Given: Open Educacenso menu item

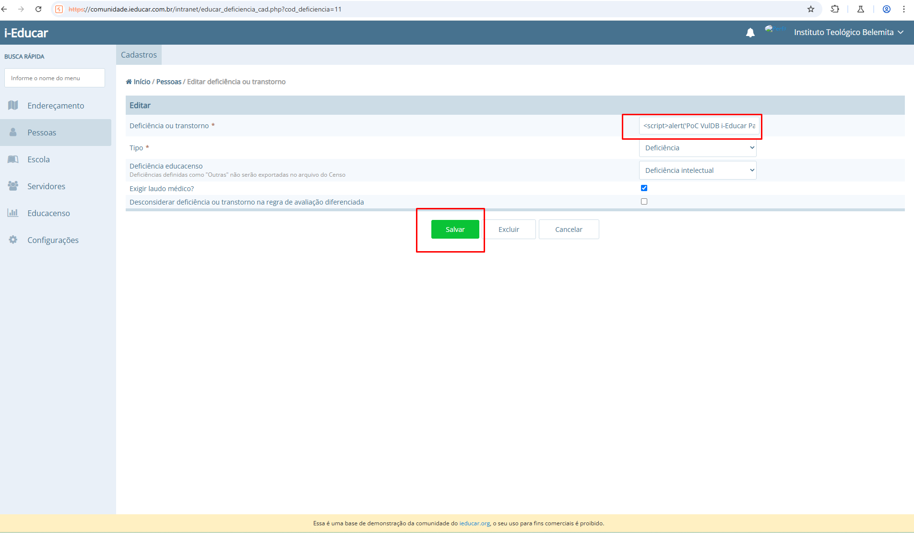Looking at the screenshot, I should click(x=56, y=213).
